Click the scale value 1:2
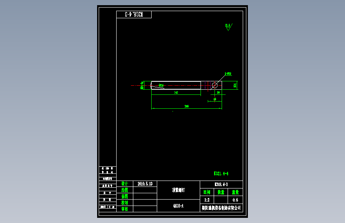Viewport: 345px width, 223px height. pos(207,200)
